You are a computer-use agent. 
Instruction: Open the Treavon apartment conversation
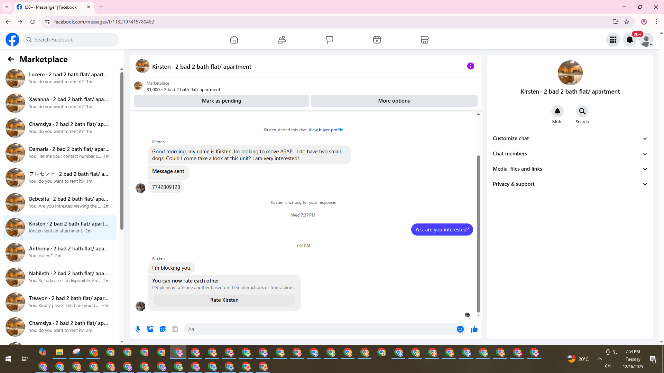60,302
